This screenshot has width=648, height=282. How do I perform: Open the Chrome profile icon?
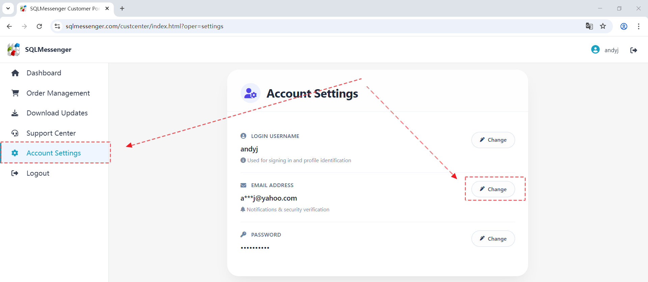[x=624, y=26]
